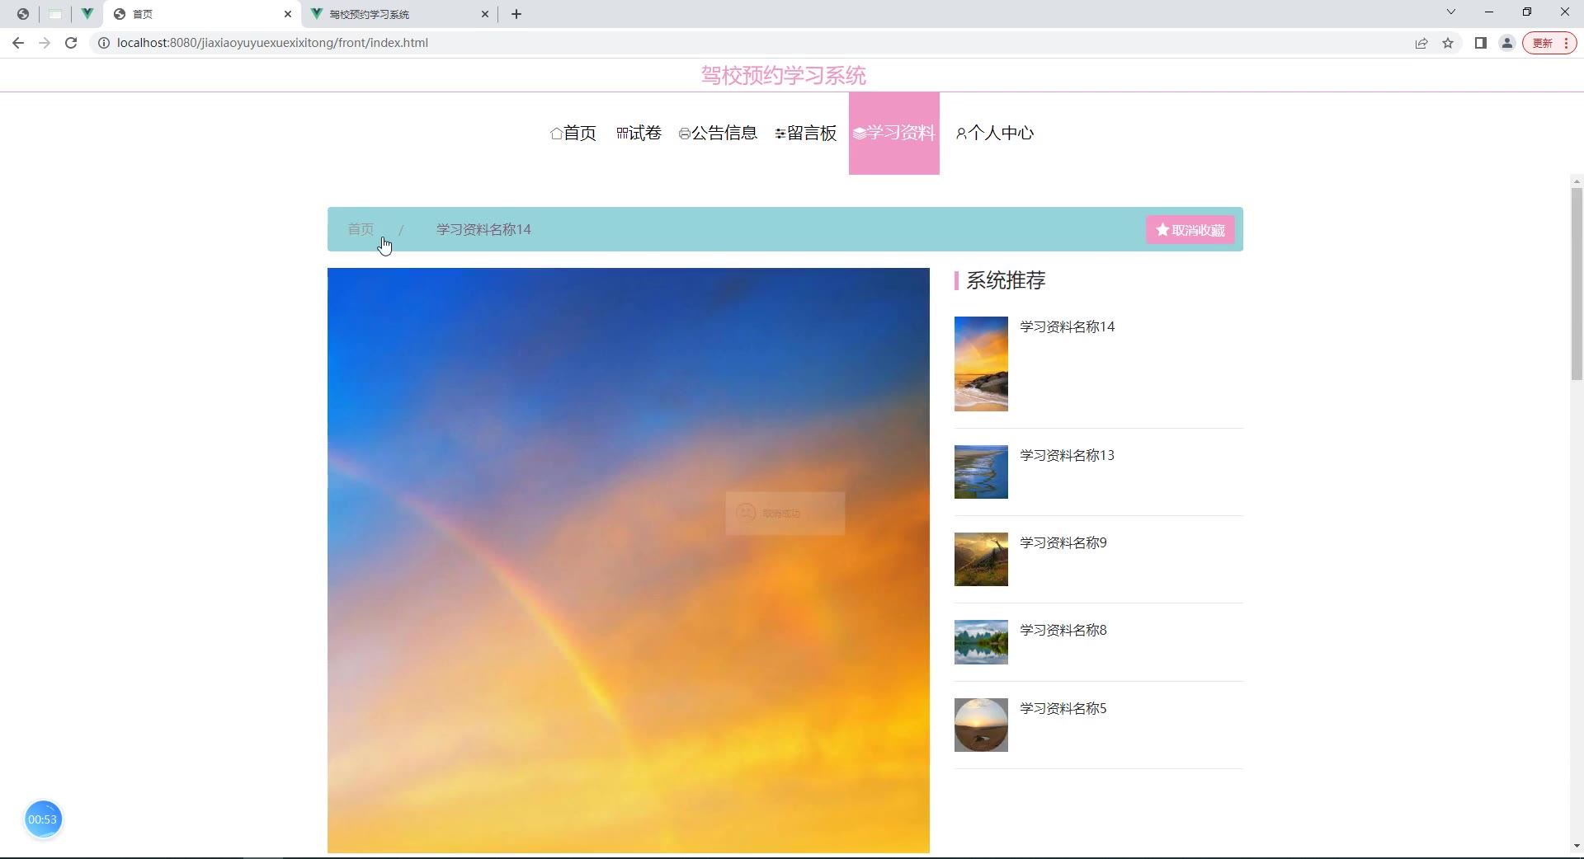The width and height of the screenshot is (1584, 859).
Task: Restore down the browser window
Action: pos(1527,12)
